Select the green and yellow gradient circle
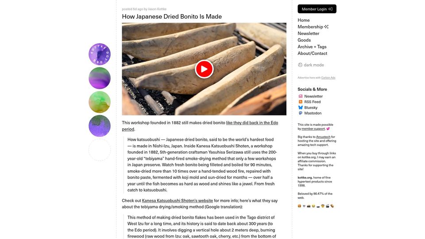This screenshot has height=239, width=425. click(100, 102)
